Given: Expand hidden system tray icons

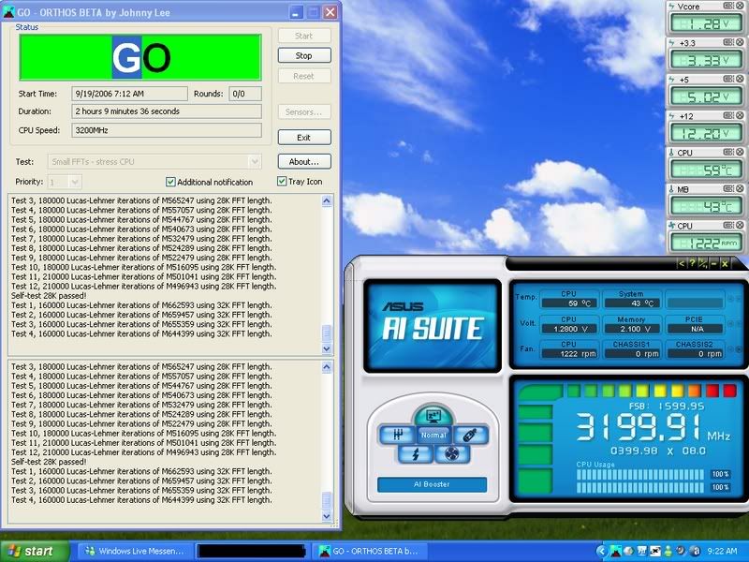Looking at the screenshot, I should [601, 551].
